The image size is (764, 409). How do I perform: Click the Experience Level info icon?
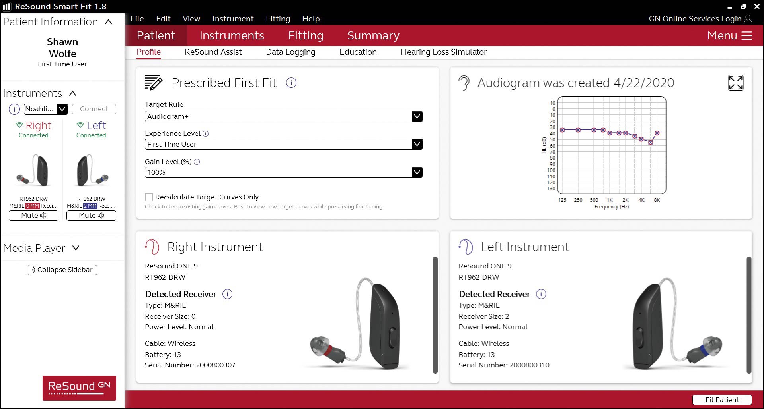(206, 134)
